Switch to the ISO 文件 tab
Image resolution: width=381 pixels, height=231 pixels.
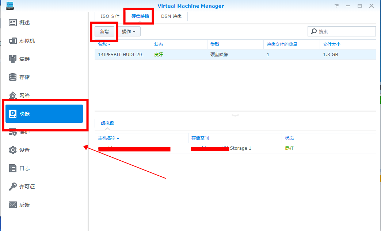click(110, 16)
